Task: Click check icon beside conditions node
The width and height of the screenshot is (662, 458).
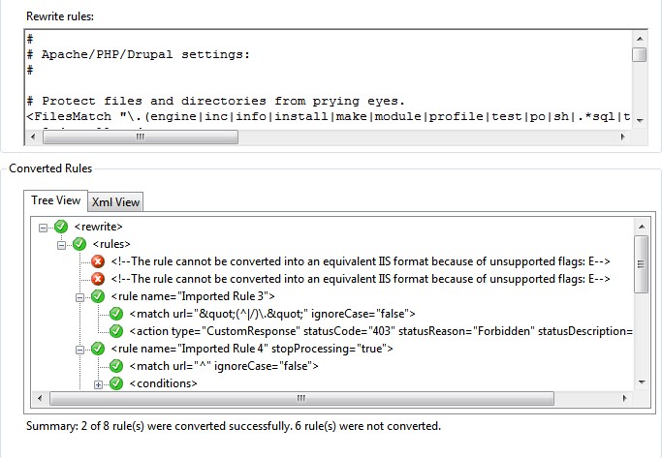Action: click(116, 384)
